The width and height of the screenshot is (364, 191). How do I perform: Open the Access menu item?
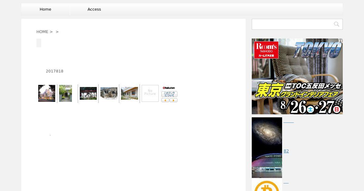coord(94,9)
